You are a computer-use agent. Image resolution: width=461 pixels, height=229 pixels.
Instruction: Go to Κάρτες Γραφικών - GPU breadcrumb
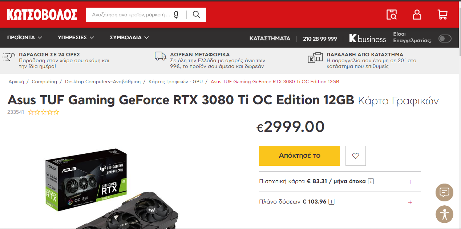(x=175, y=82)
